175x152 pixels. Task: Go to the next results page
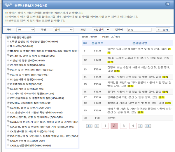pyautogui.click(x=141, y=126)
